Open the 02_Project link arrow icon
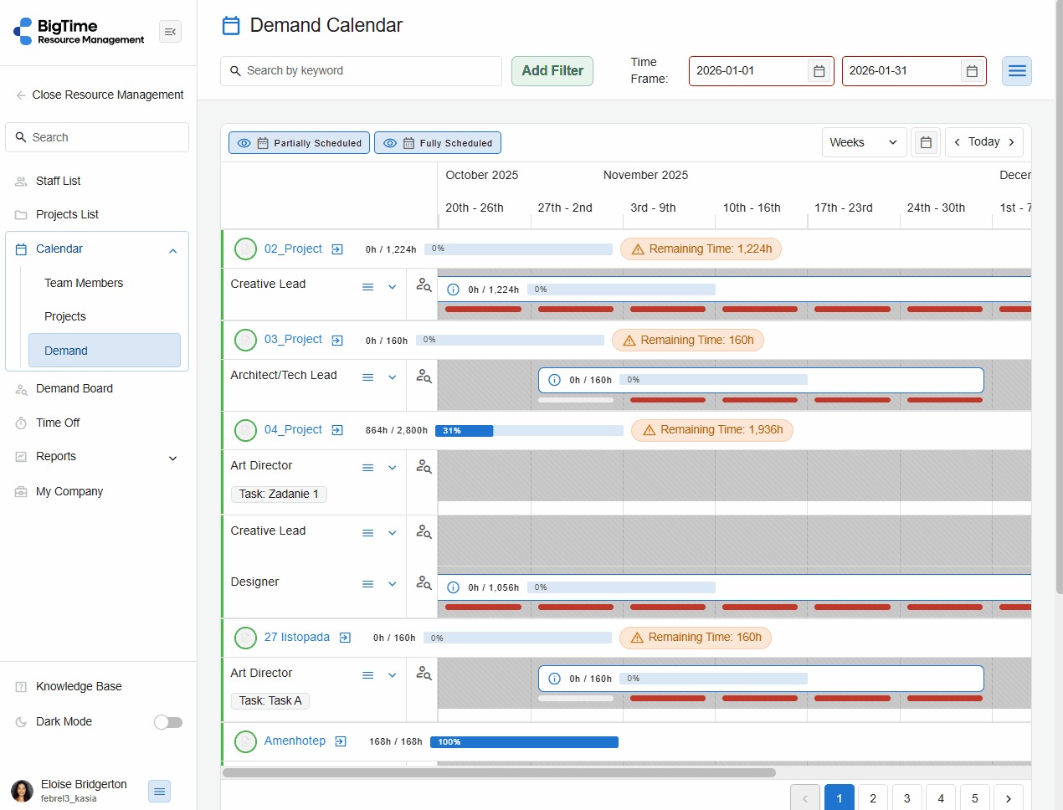Screen dimensions: 1063x810 coord(337,249)
